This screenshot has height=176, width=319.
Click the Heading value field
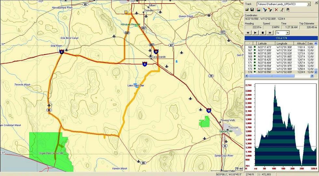253,27
